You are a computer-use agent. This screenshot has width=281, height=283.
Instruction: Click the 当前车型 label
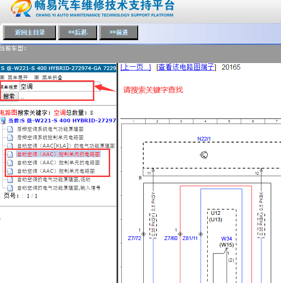[13, 49]
